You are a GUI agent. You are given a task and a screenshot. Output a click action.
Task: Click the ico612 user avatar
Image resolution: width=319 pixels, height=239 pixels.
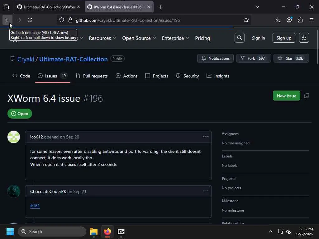(14, 137)
